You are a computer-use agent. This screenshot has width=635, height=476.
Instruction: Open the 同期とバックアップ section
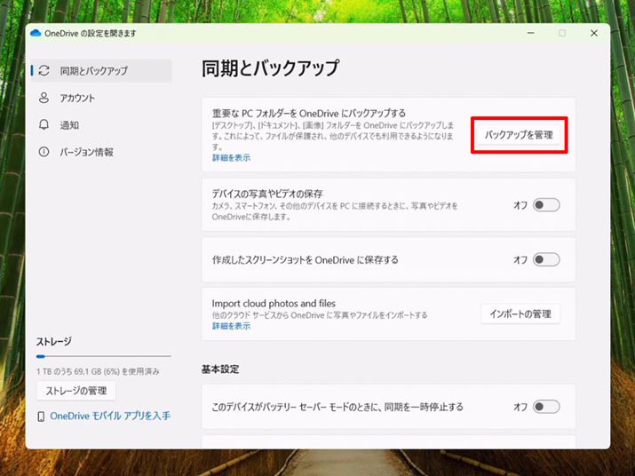101,70
